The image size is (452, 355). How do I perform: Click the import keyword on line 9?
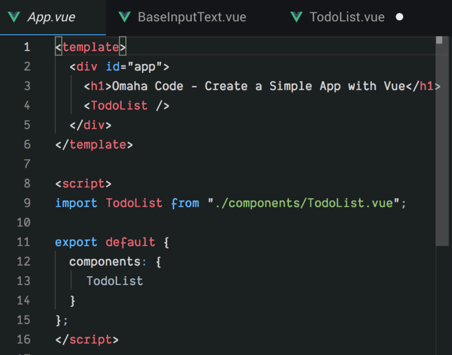coord(76,203)
